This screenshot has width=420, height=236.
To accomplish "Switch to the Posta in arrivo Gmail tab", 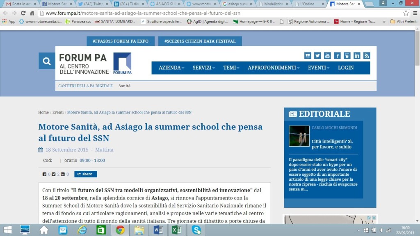I will (x=21, y=4).
